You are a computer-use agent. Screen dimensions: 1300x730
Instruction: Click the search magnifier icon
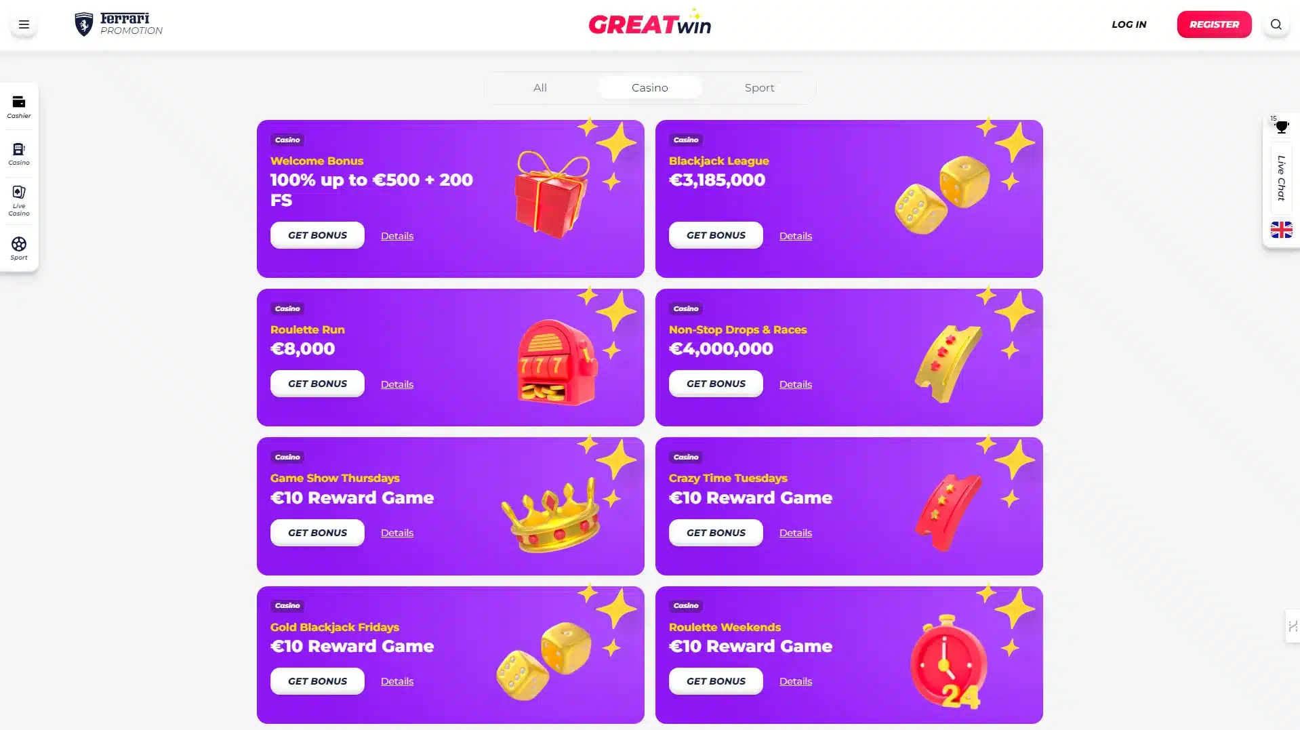pyautogui.click(x=1276, y=24)
